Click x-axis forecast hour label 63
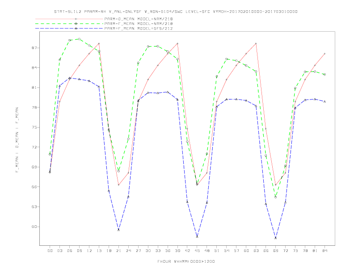The width and height of the screenshot is (354, 273). [256, 251]
